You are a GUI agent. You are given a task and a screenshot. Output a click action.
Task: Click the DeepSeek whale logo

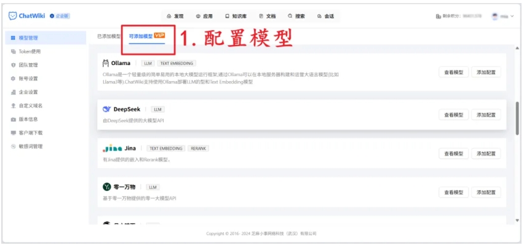pyautogui.click(x=106, y=109)
